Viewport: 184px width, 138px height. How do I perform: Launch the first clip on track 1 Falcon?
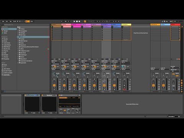tap(52, 26)
